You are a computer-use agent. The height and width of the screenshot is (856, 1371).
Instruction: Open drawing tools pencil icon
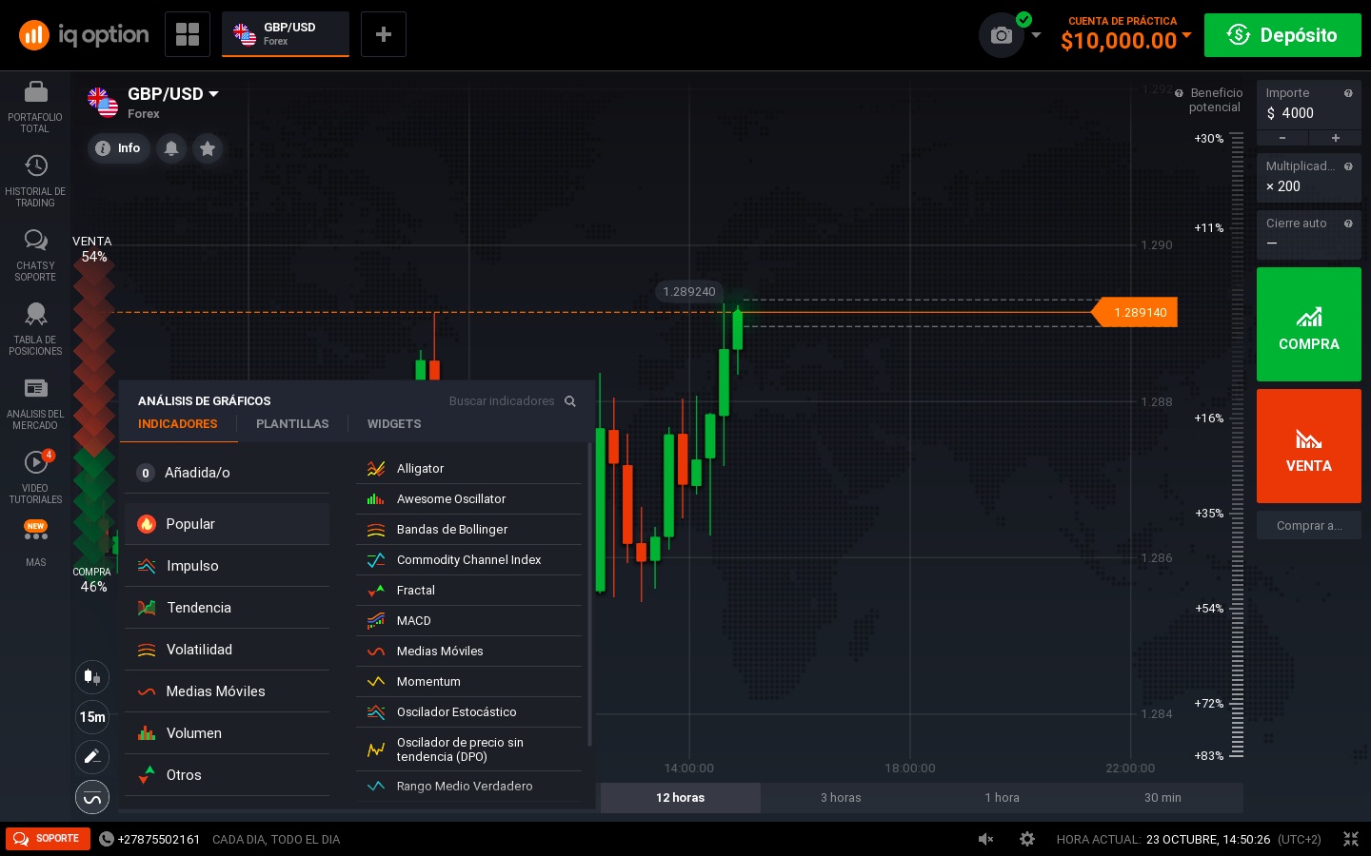pos(92,756)
